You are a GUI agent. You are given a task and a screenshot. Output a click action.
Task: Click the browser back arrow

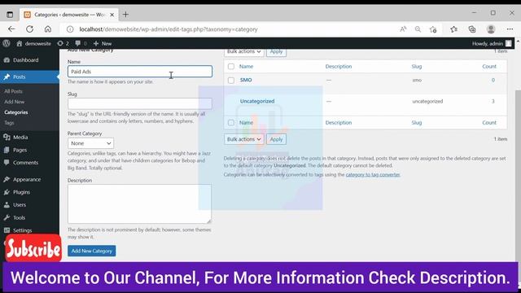point(11,29)
